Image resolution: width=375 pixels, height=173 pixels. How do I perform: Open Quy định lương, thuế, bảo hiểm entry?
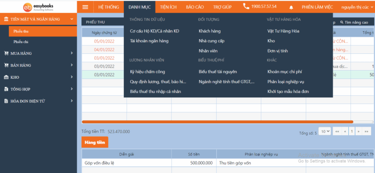click(158, 82)
